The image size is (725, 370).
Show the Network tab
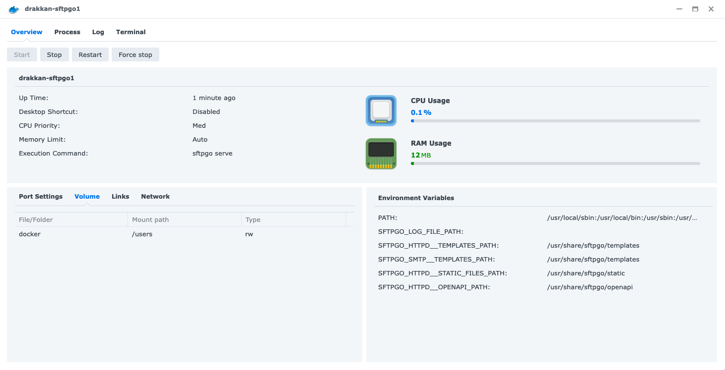155,196
